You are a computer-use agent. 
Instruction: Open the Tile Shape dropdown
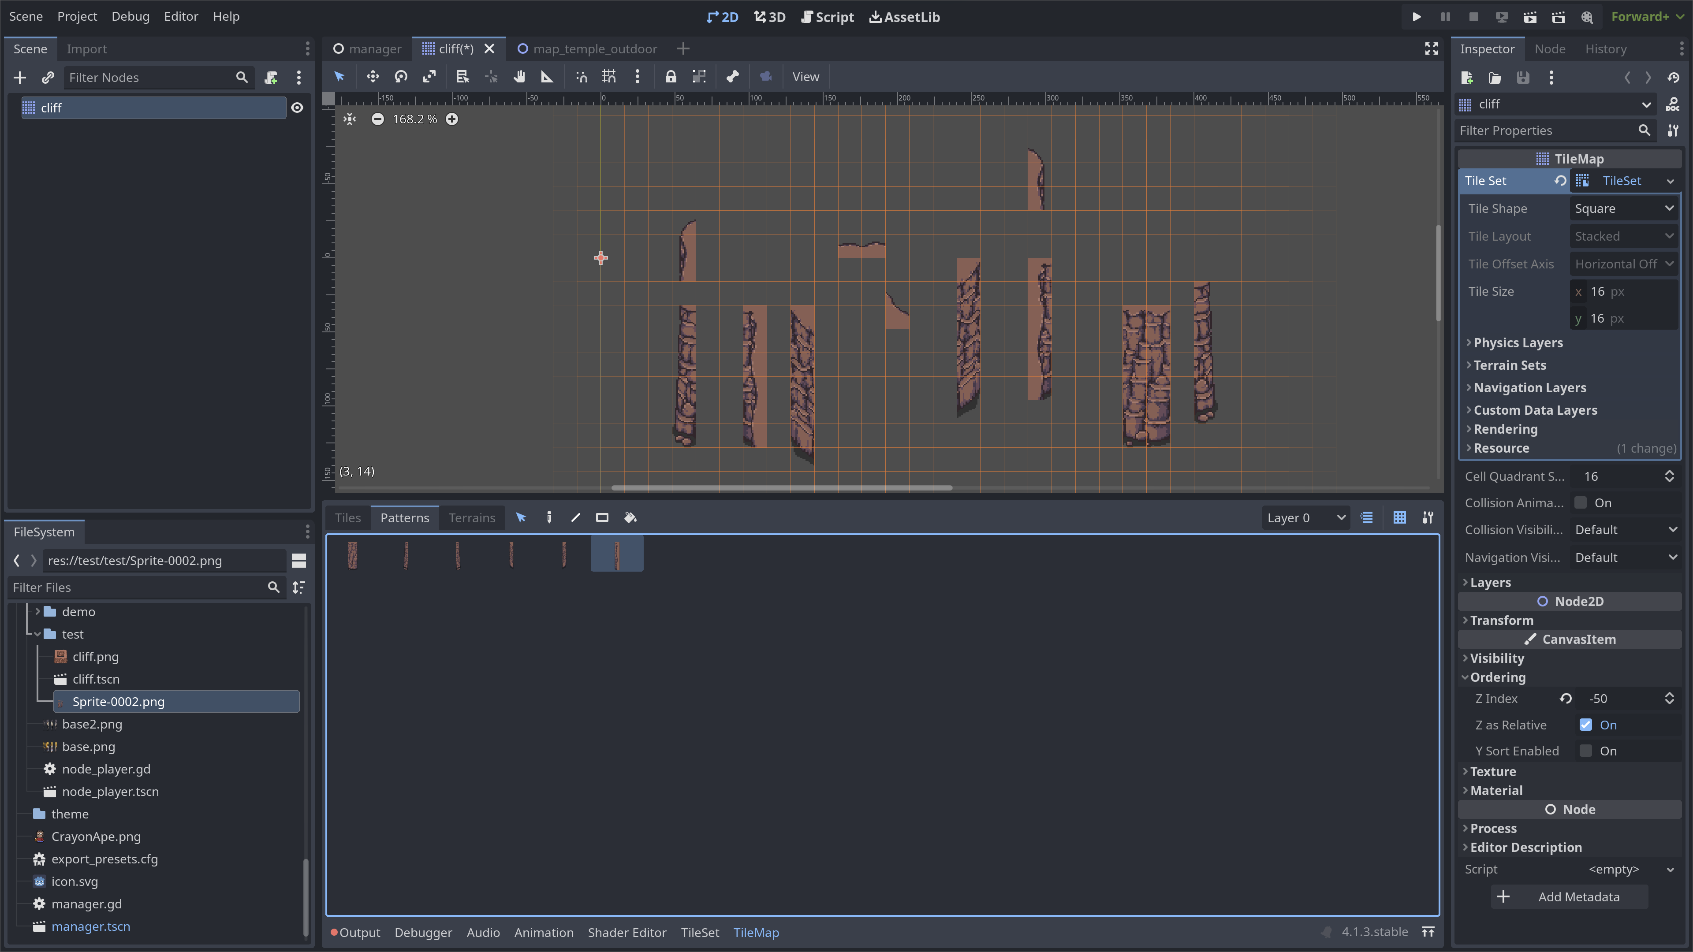(x=1623, y=208)
